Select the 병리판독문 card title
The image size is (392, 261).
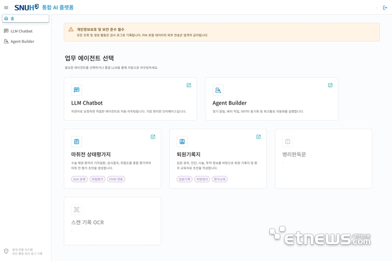[294, 154]
